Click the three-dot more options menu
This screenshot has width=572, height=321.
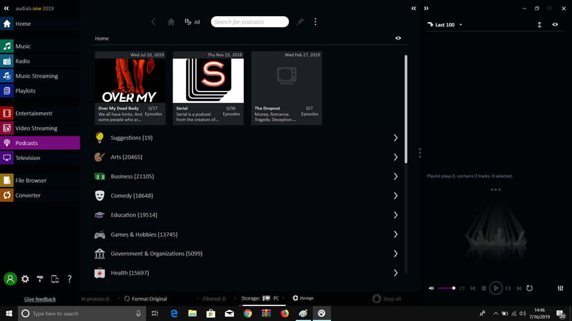coord(315,22)
